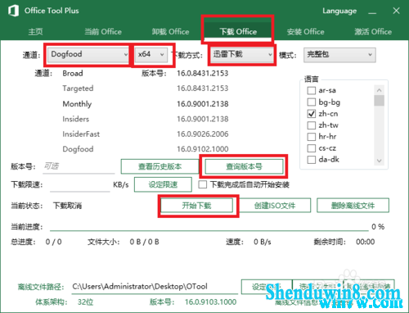
Task: Enable auto install after download checkbox
Action: click(203, 184)
